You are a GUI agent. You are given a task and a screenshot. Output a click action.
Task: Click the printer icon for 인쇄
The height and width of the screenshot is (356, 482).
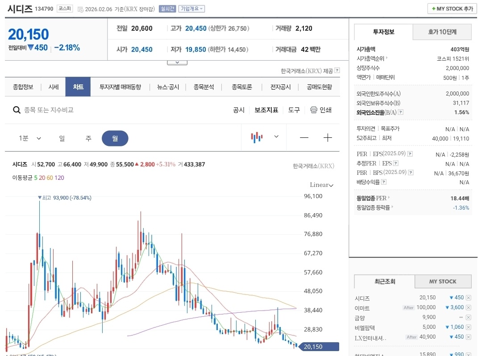coord(313,110)
